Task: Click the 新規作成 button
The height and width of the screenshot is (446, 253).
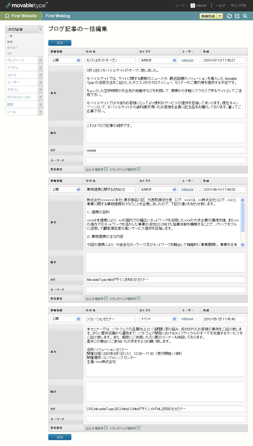Action: [208, 16]
